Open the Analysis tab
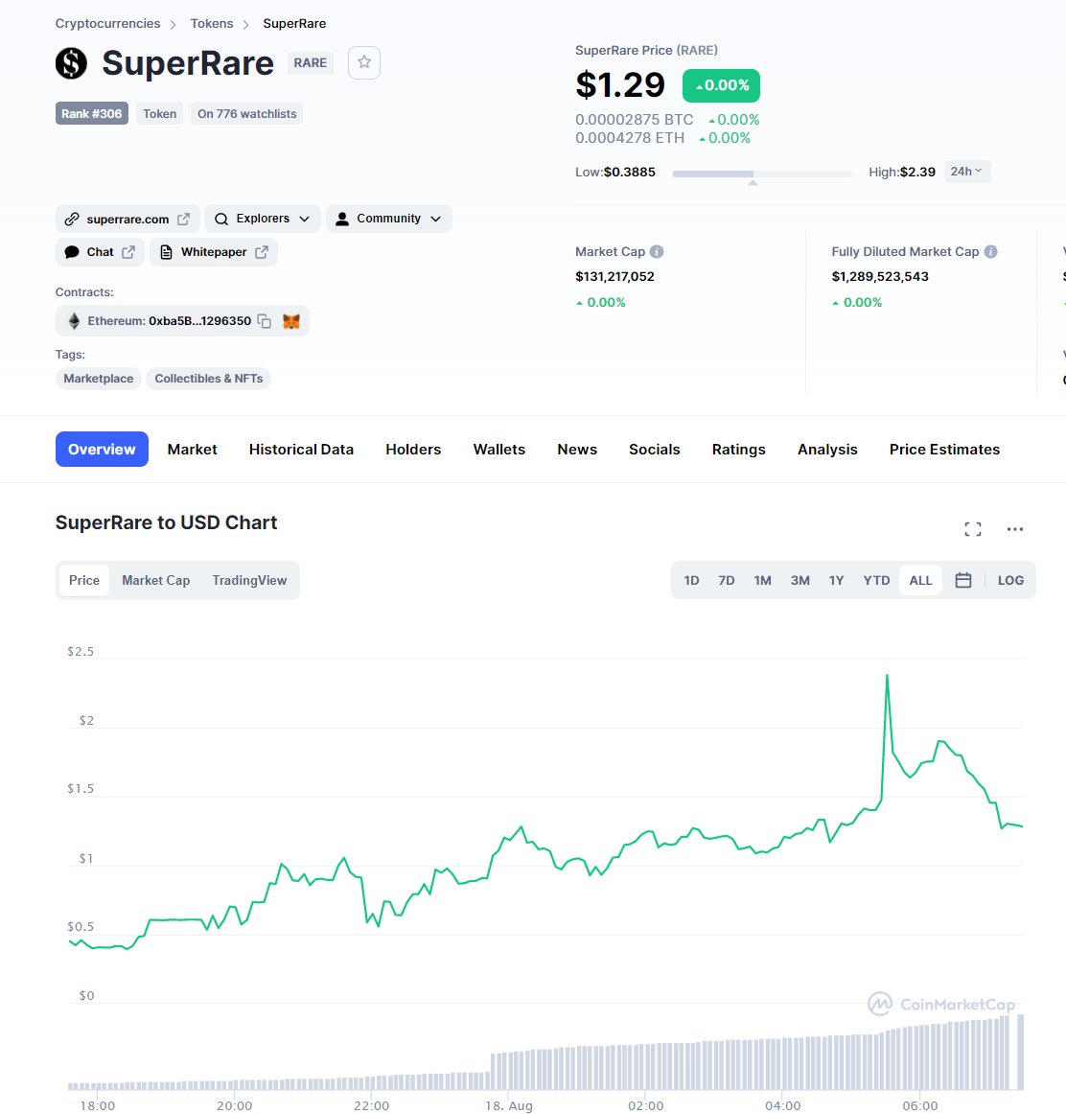 coord(827,449)
